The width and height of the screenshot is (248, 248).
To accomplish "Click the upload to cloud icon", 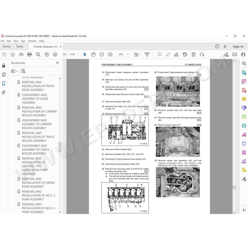I will coord(21,55).
